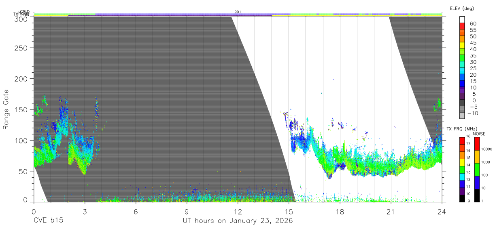Click the 17 label on TX FRQ legend
This screenshot has width=497, height=229.
coord(469,143)
